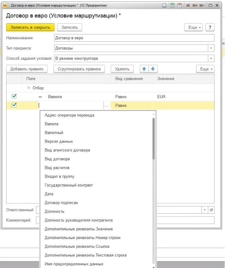Viewport: 225px width, 268px height.
Task: Select Вид договора from the field list
Action: (57, 159)
